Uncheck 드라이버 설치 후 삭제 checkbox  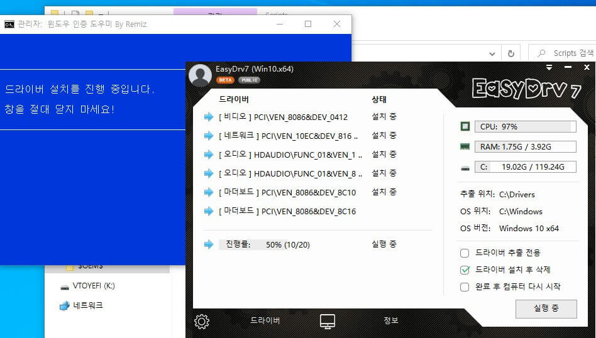465,270
